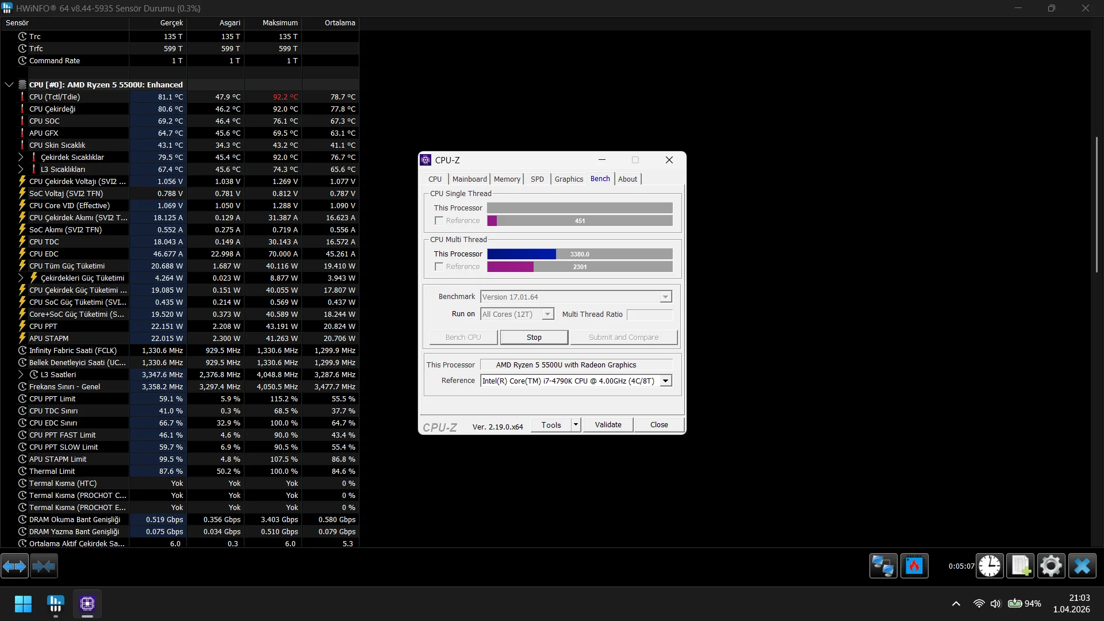Viewport: 1104px width, 621px height.
Task: Switch to the Graphics tab
Action: (x=569, y=179)
